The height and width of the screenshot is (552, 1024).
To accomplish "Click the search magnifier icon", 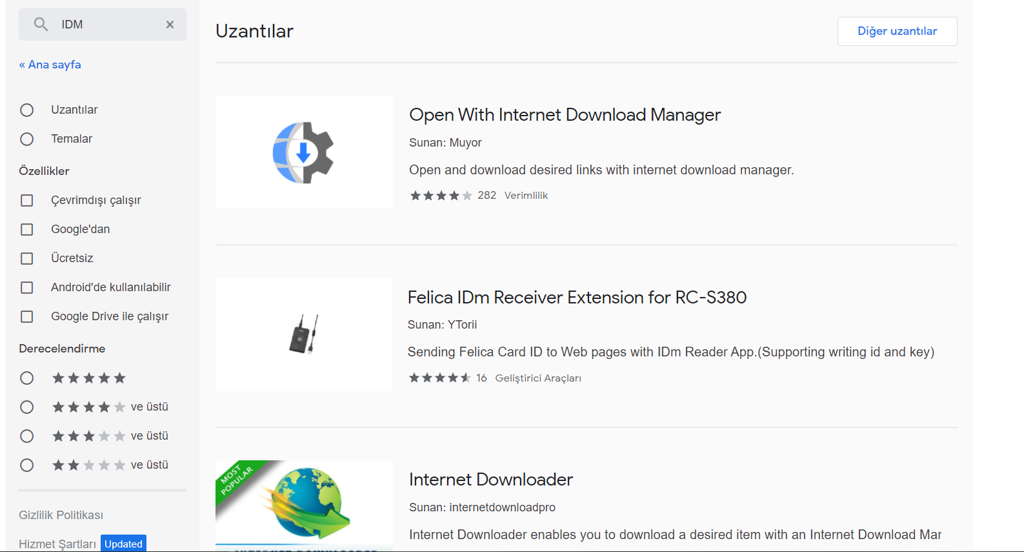I will point(41,25).
